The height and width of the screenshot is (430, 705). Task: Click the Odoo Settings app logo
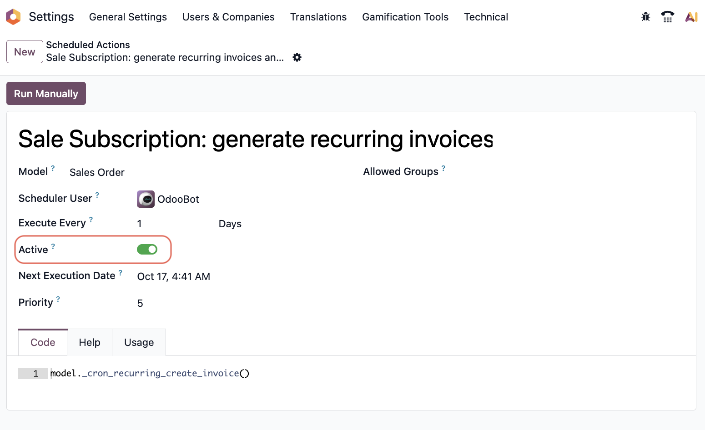click(x=13, y=17)
